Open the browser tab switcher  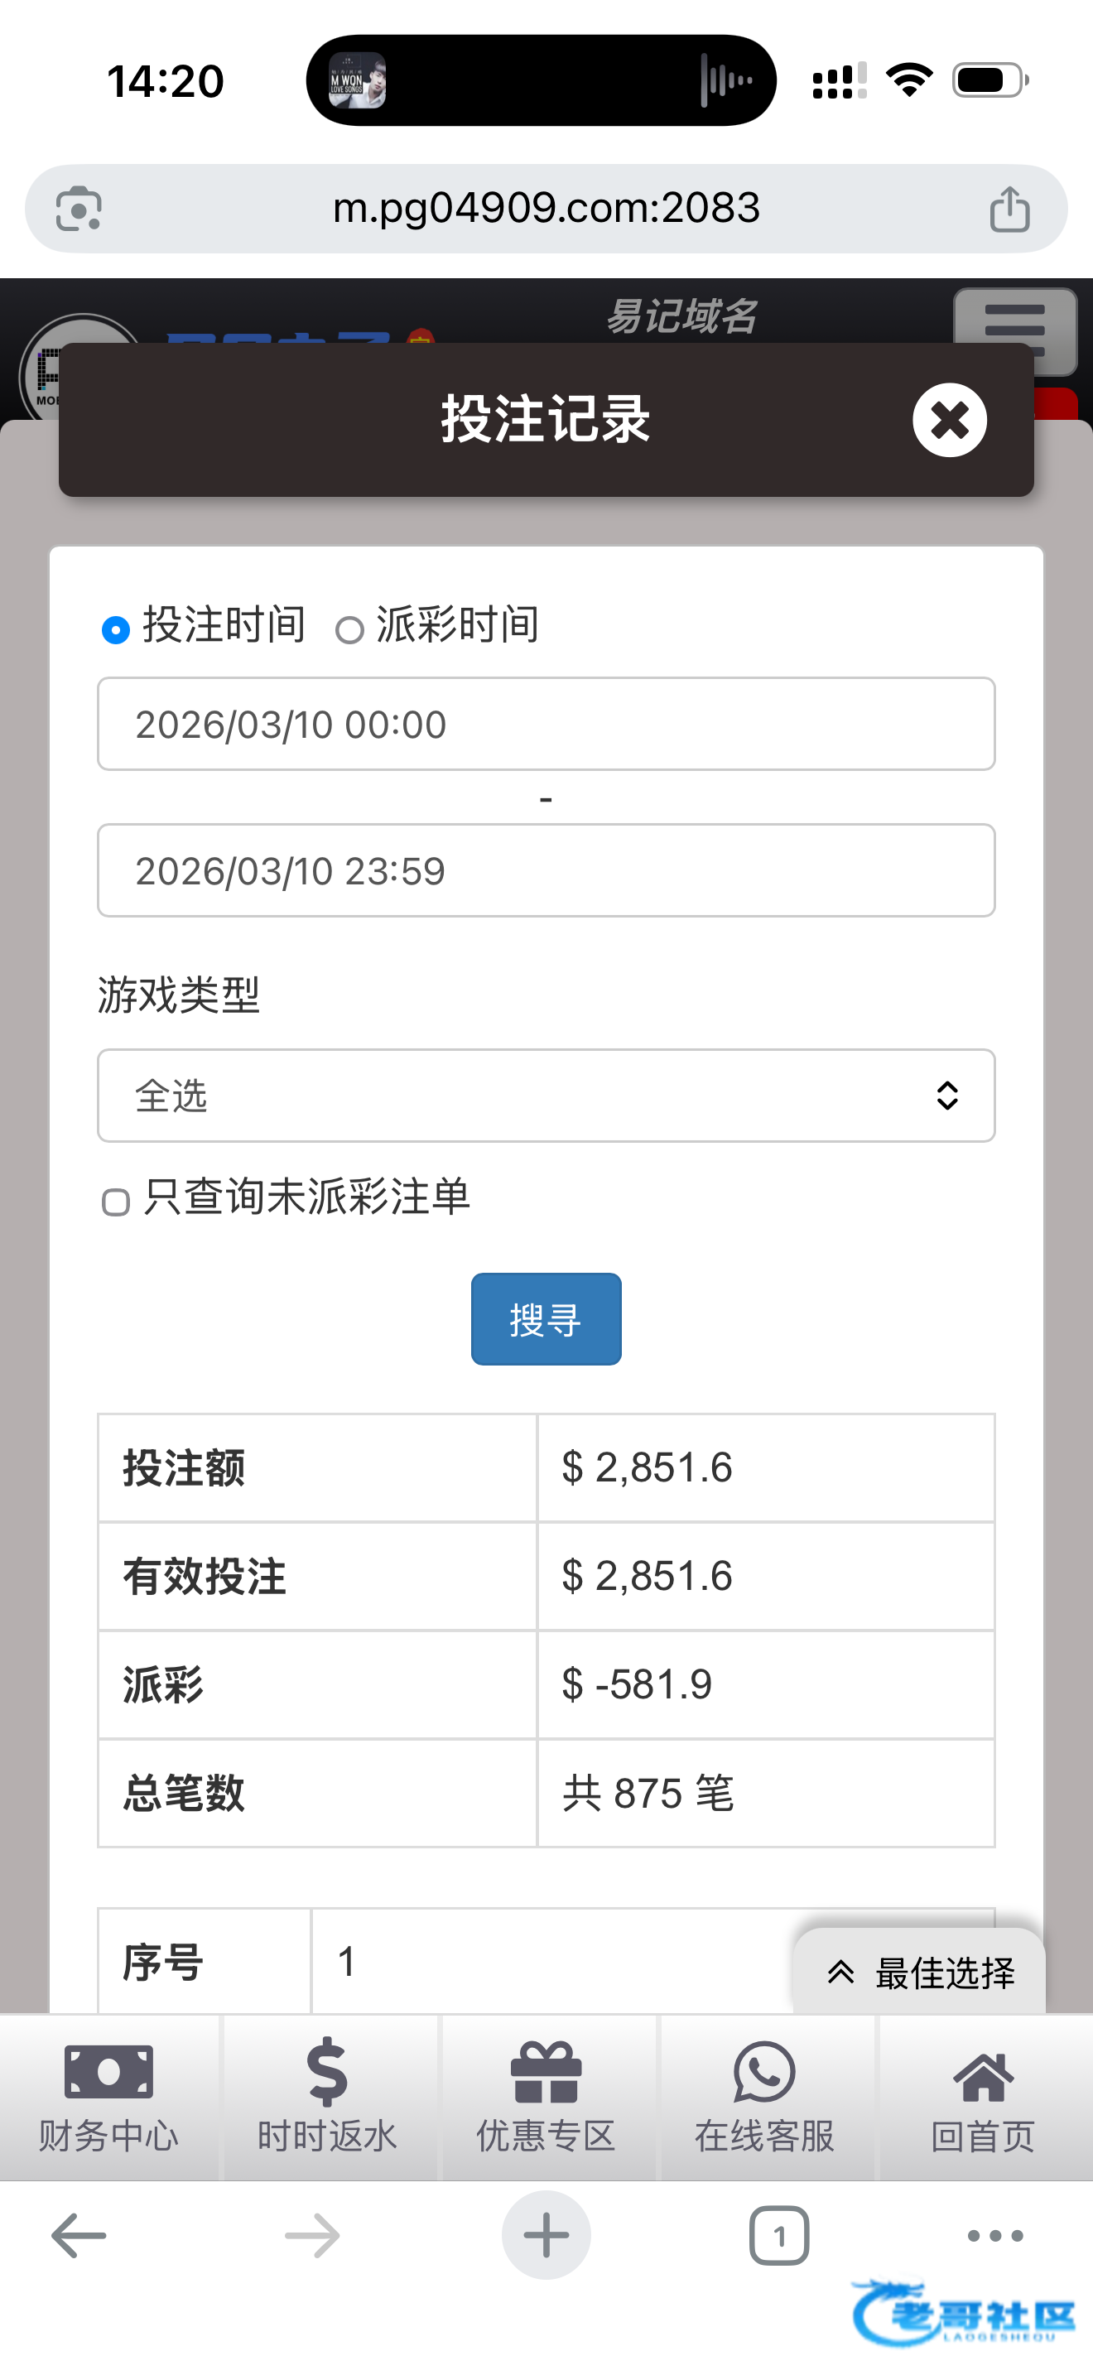(778, 2236)
